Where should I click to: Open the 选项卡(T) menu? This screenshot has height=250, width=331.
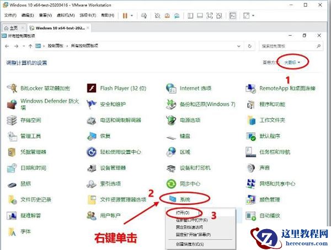point(88,15)
